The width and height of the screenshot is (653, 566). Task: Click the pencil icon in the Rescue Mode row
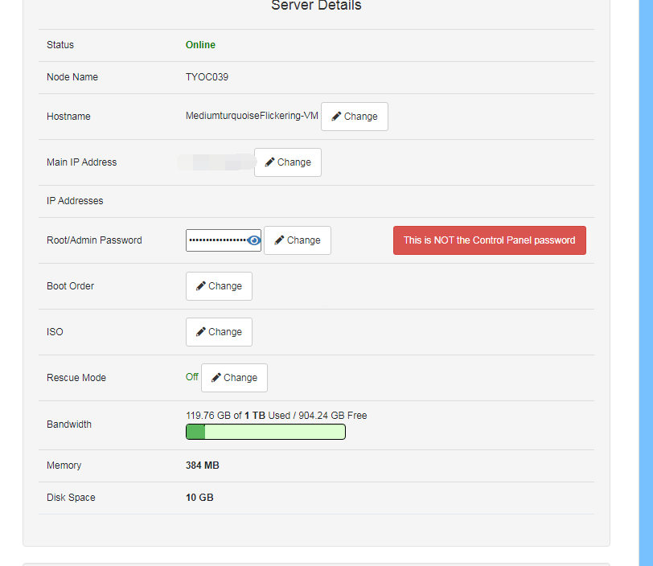tap(216, 378)
